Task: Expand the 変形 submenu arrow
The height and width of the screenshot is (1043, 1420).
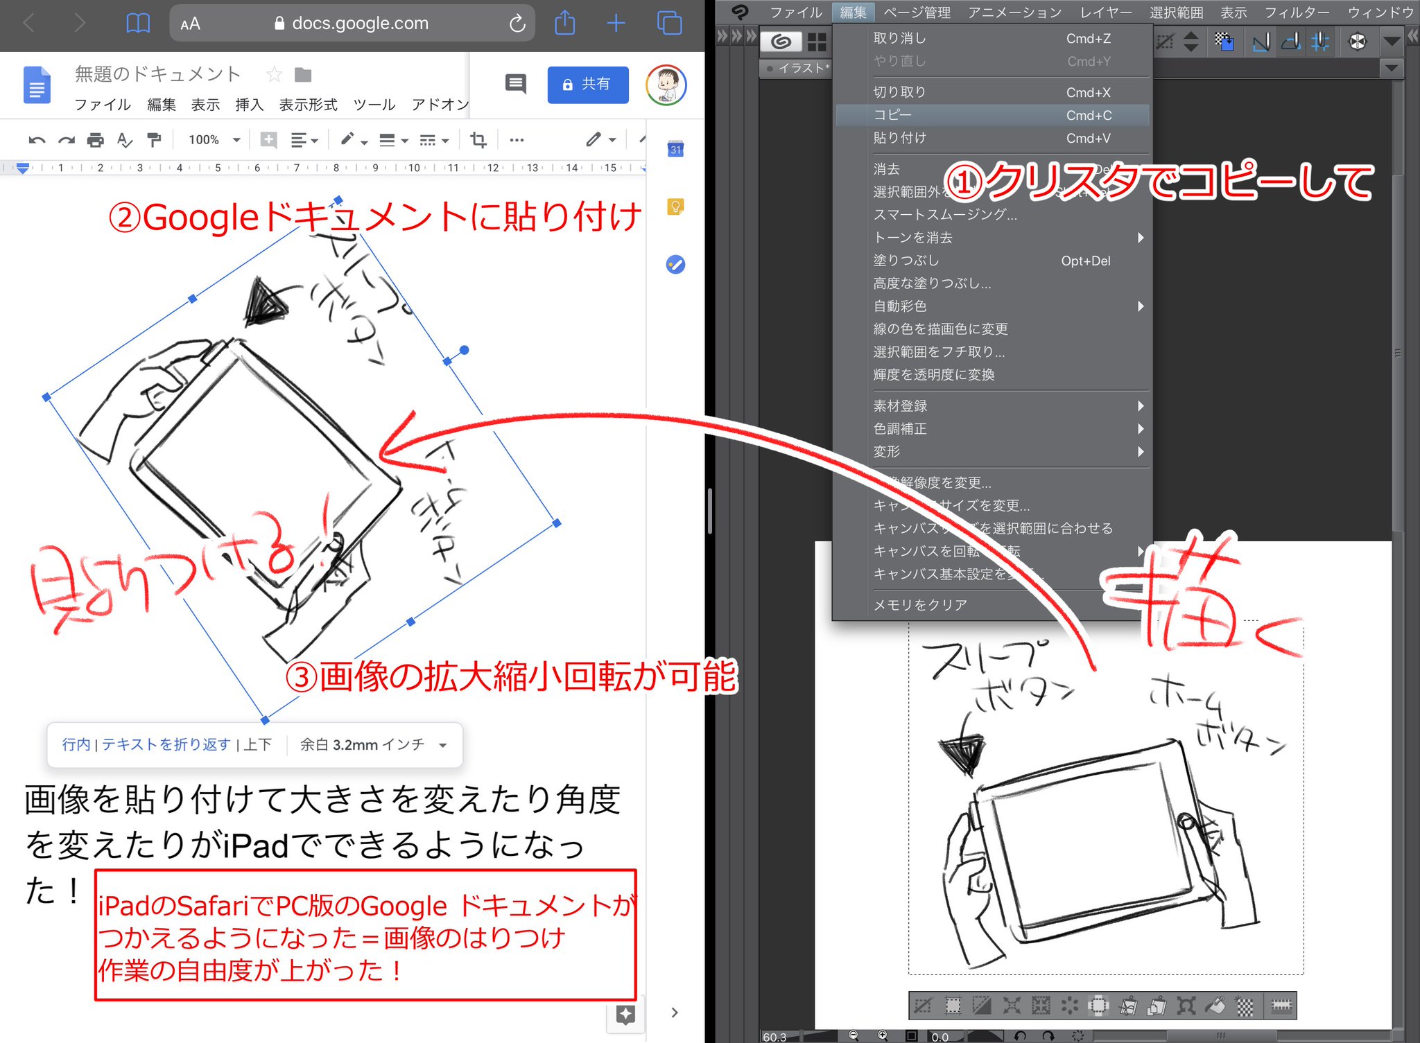Action: [1141, 452]
